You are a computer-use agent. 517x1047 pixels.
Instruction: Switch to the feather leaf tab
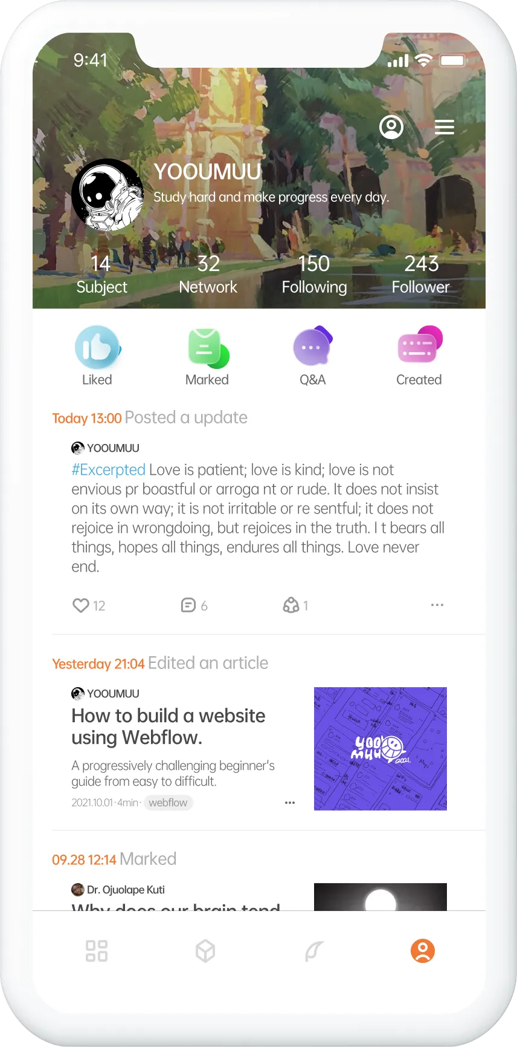[x=314, y=951]
